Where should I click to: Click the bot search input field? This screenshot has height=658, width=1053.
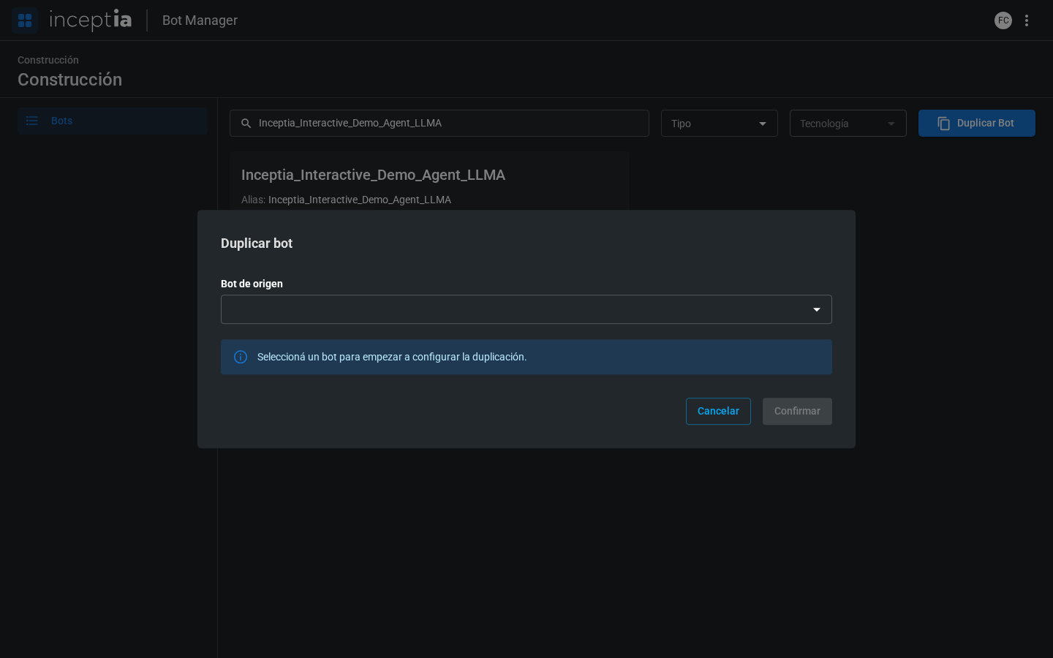point(439,124)
